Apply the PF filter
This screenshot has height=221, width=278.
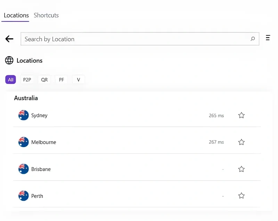(x=61, y=79)
